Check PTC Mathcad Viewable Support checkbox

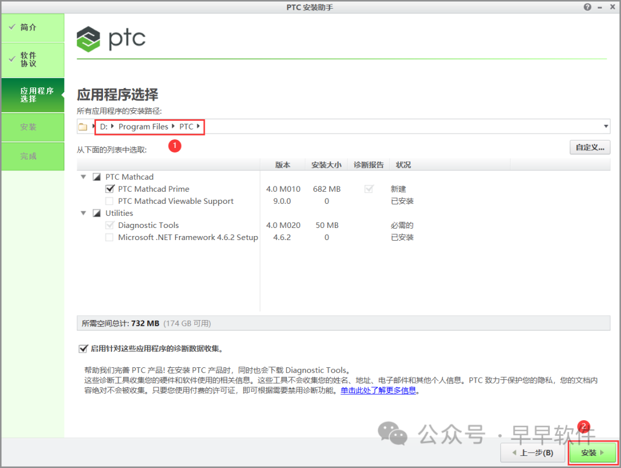point(109,201)
